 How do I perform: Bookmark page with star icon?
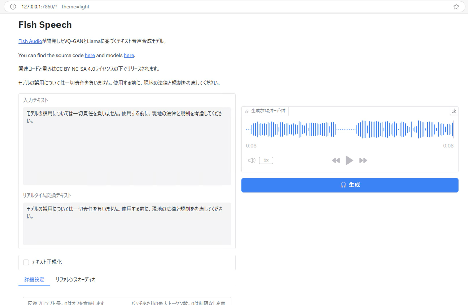(456, 7)
